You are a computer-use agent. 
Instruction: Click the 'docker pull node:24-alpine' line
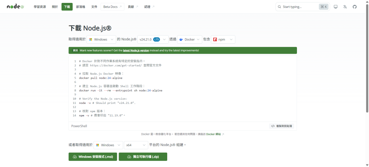click(x=101, y=78)
